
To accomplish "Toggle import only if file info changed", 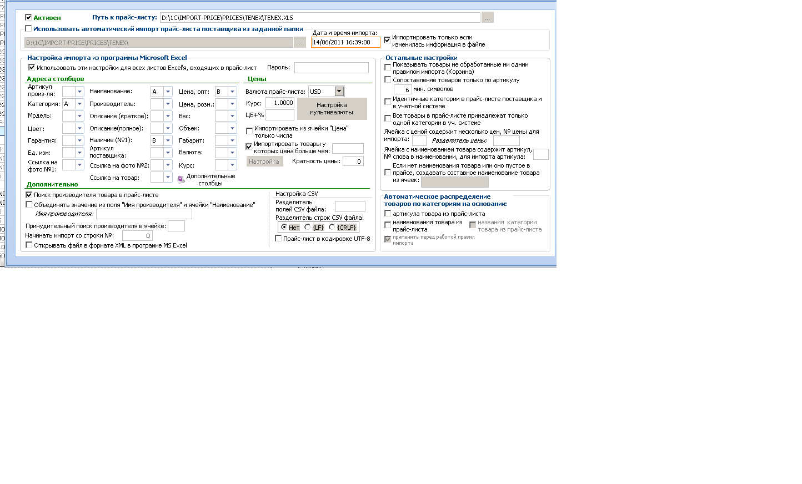I will coord(388,40).
